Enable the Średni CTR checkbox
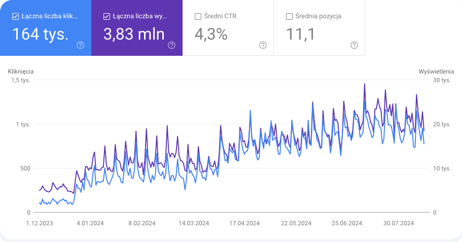The image size is (462, 242). (x=198, y=16)
